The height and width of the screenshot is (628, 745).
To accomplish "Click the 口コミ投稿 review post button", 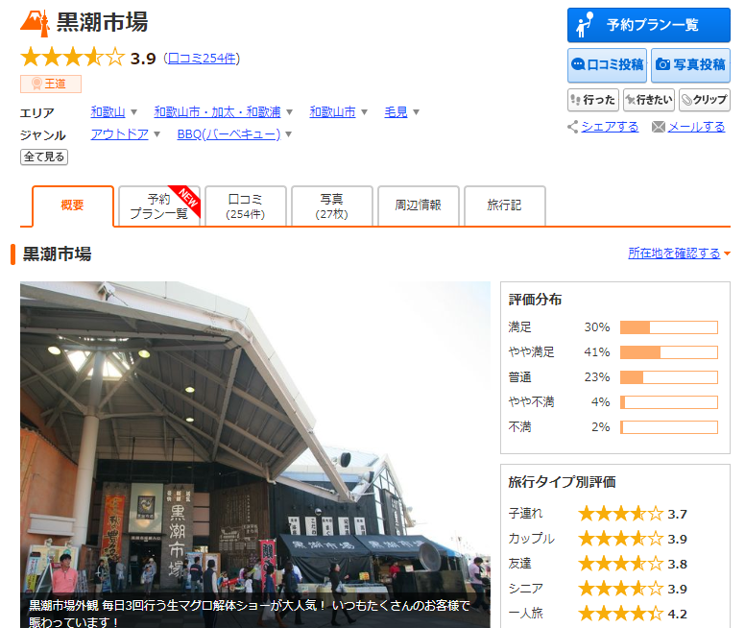I will (x=606, y=65).
